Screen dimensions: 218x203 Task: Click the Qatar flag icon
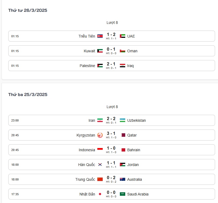[x=123, y=135]
